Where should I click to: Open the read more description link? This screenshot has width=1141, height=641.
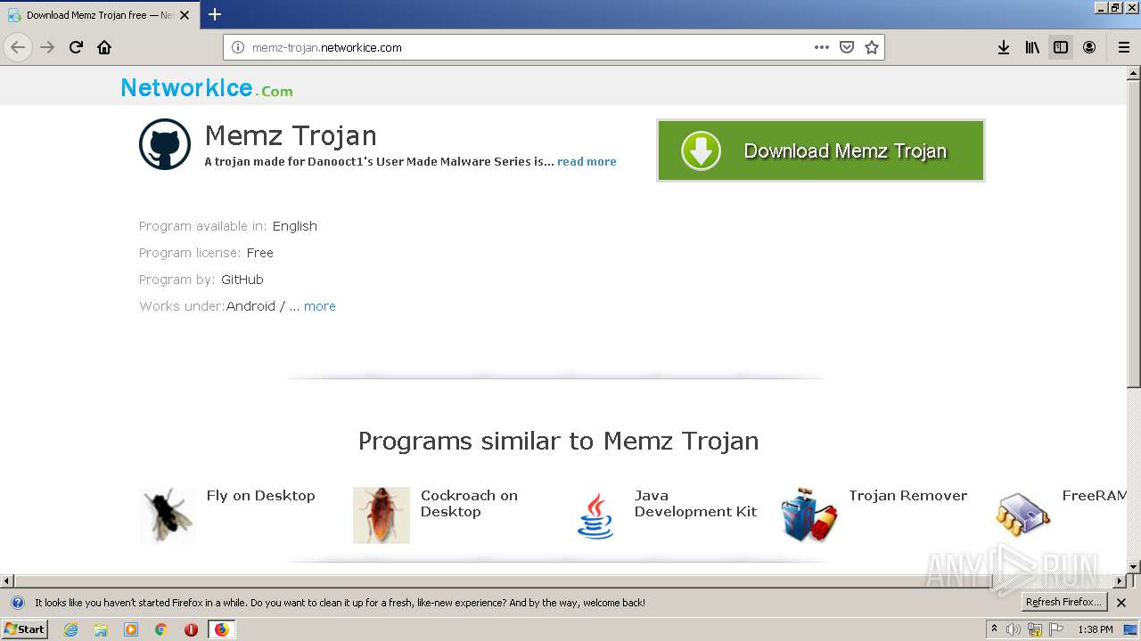(587, 161)
